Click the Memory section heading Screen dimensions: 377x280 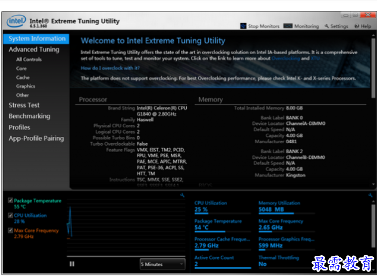pyautogui.click(x=211, y=99)
